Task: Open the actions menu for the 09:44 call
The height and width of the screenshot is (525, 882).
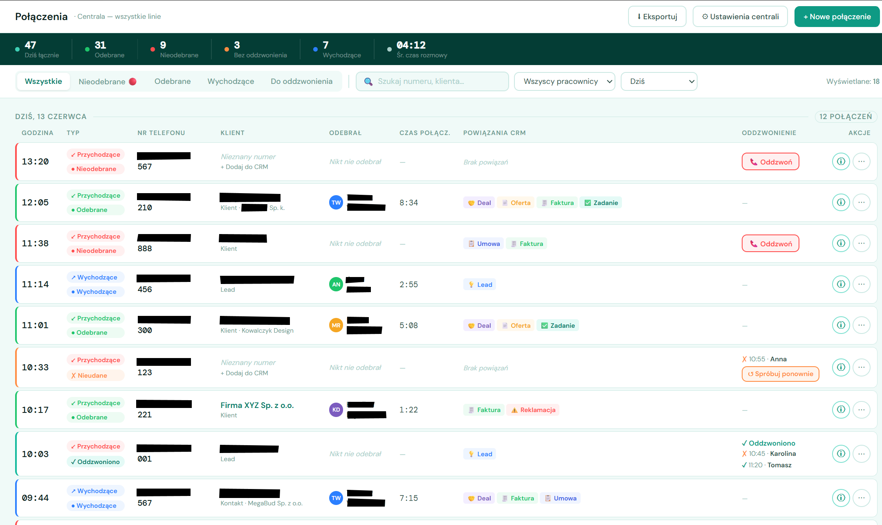Action: pyautogui.click(x=862, y=498)
